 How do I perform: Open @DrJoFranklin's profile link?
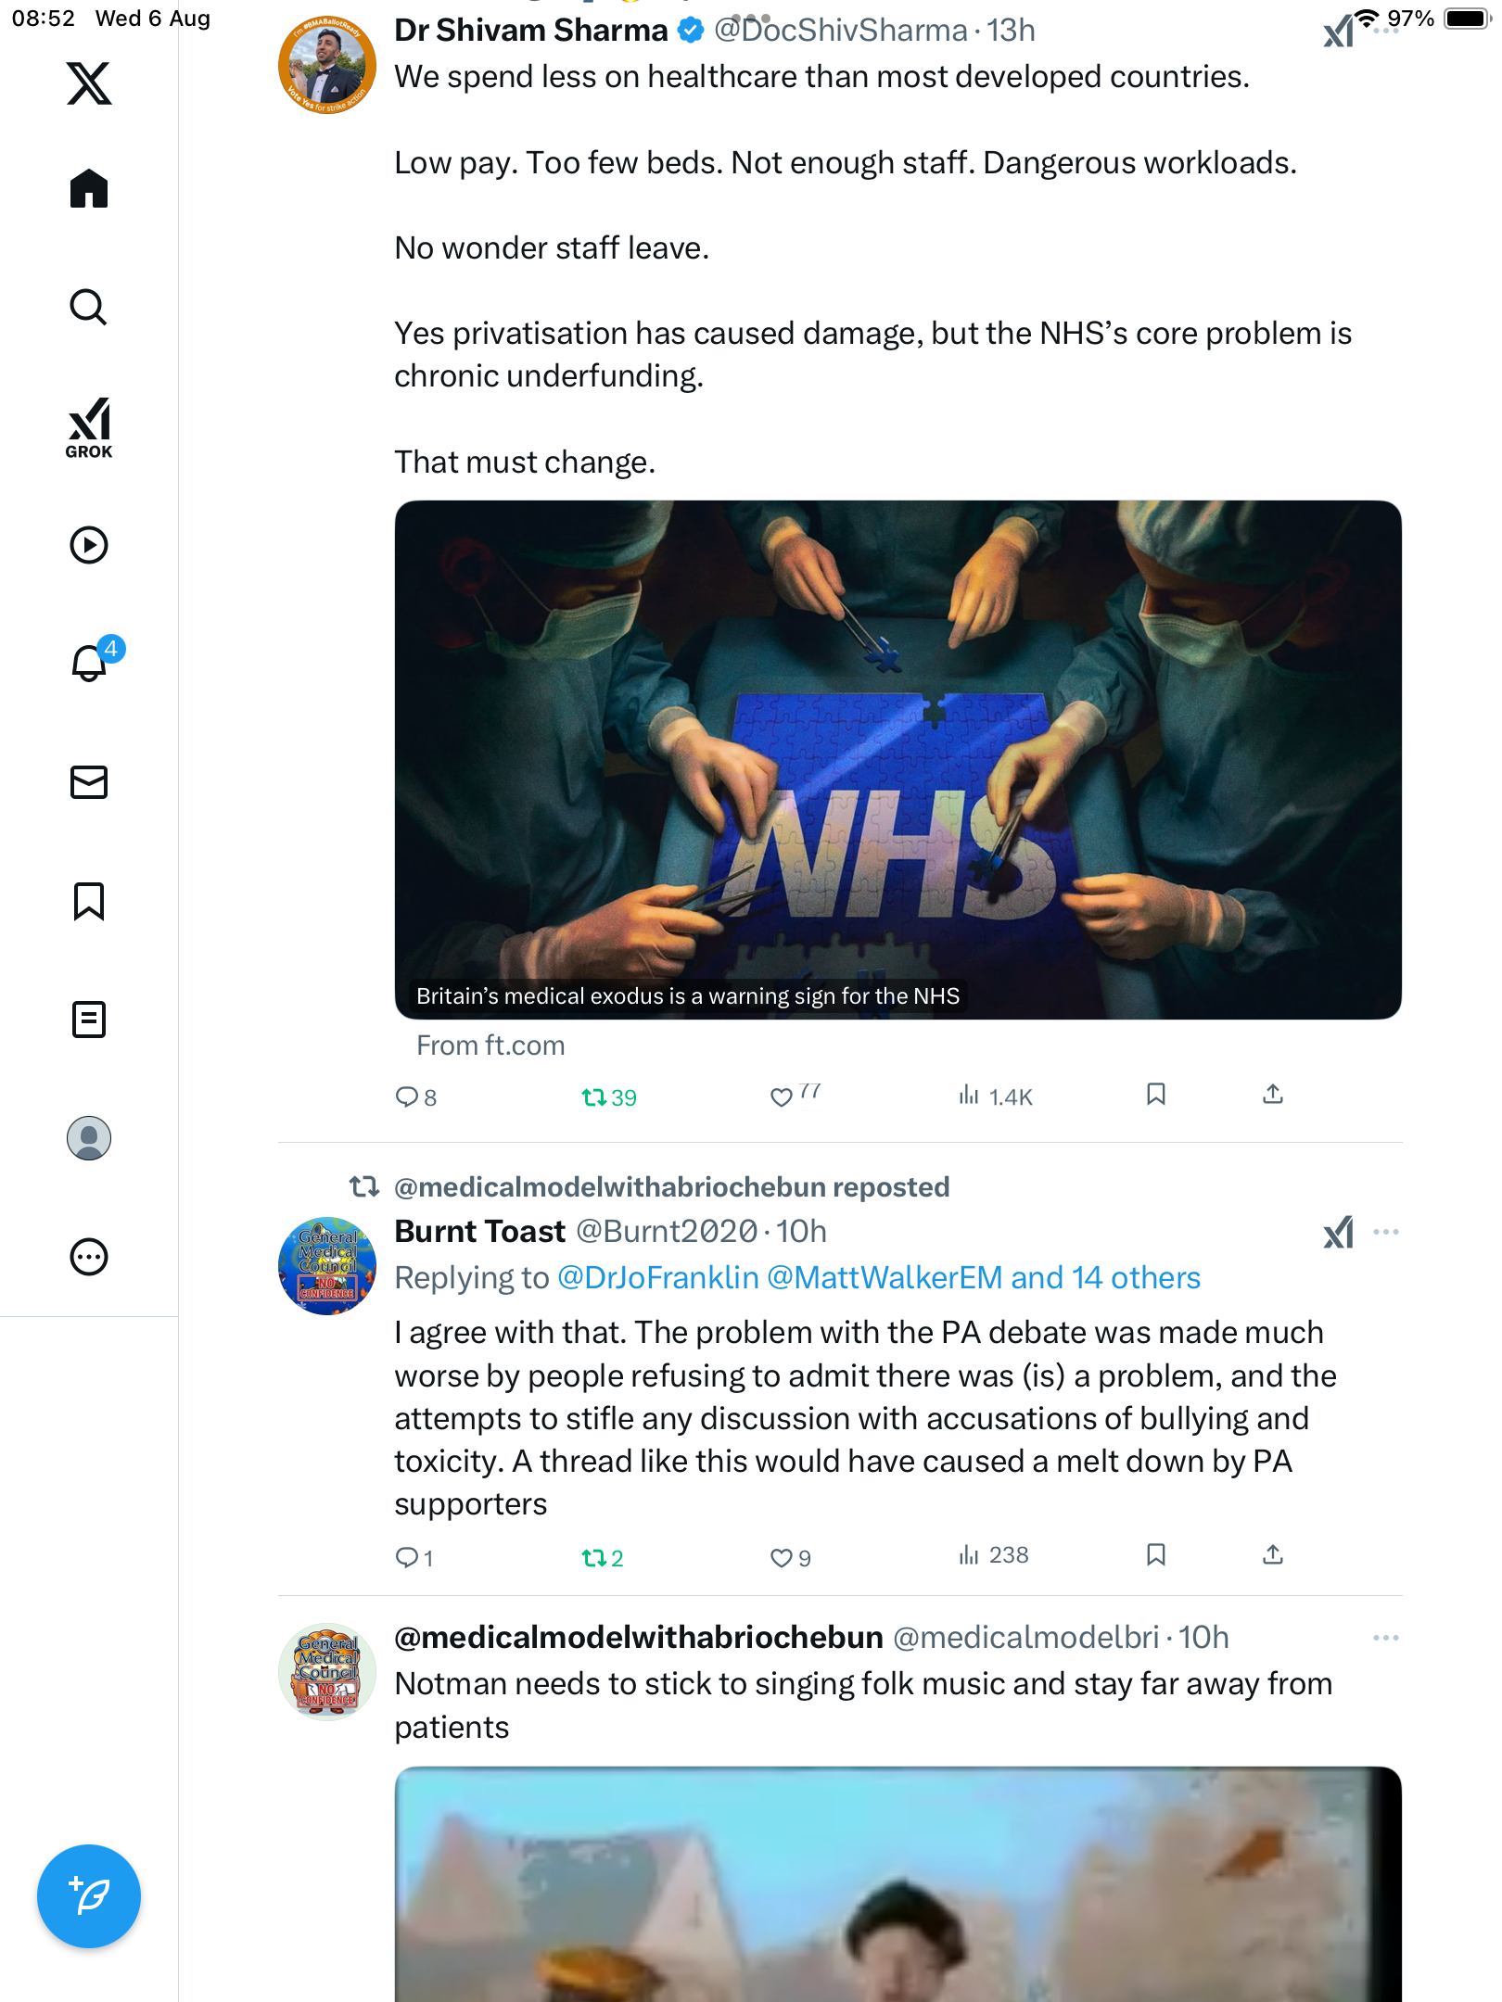click(x=657, y=1278)
